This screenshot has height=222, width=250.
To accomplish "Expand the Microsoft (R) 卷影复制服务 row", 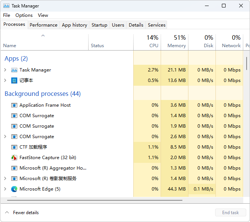I will pyautogui.click(x=5, y=179).
